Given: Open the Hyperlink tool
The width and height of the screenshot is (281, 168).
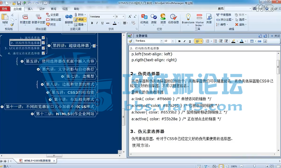Looking at the screenshot, I should coord(69,17).
